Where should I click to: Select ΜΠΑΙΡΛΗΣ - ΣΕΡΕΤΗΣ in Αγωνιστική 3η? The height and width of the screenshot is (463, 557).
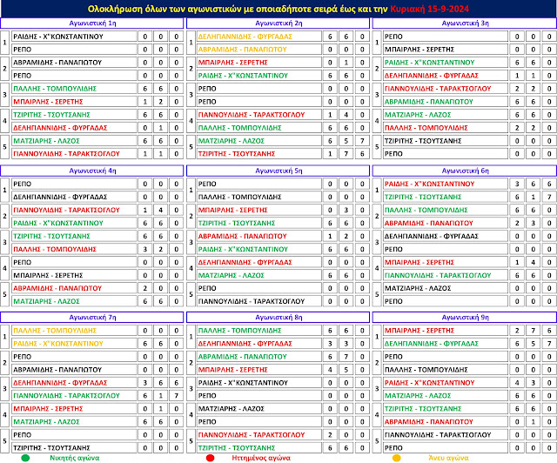(446, 50)
